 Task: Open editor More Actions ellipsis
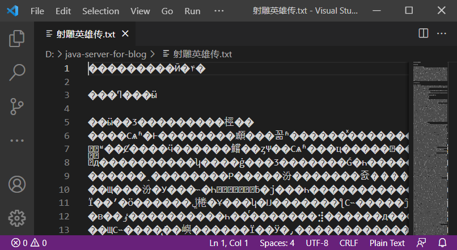point(442,33)
